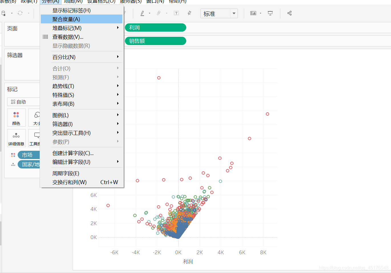Click the 销售额 pill on the rows shelf

tap(155, 41)
